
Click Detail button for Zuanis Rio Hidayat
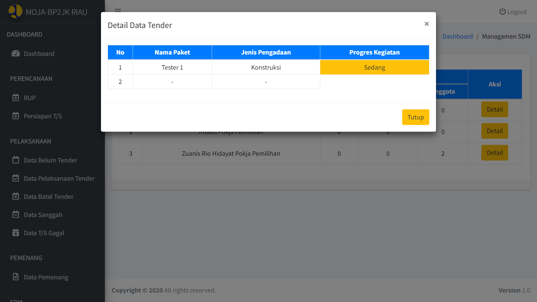494,153
